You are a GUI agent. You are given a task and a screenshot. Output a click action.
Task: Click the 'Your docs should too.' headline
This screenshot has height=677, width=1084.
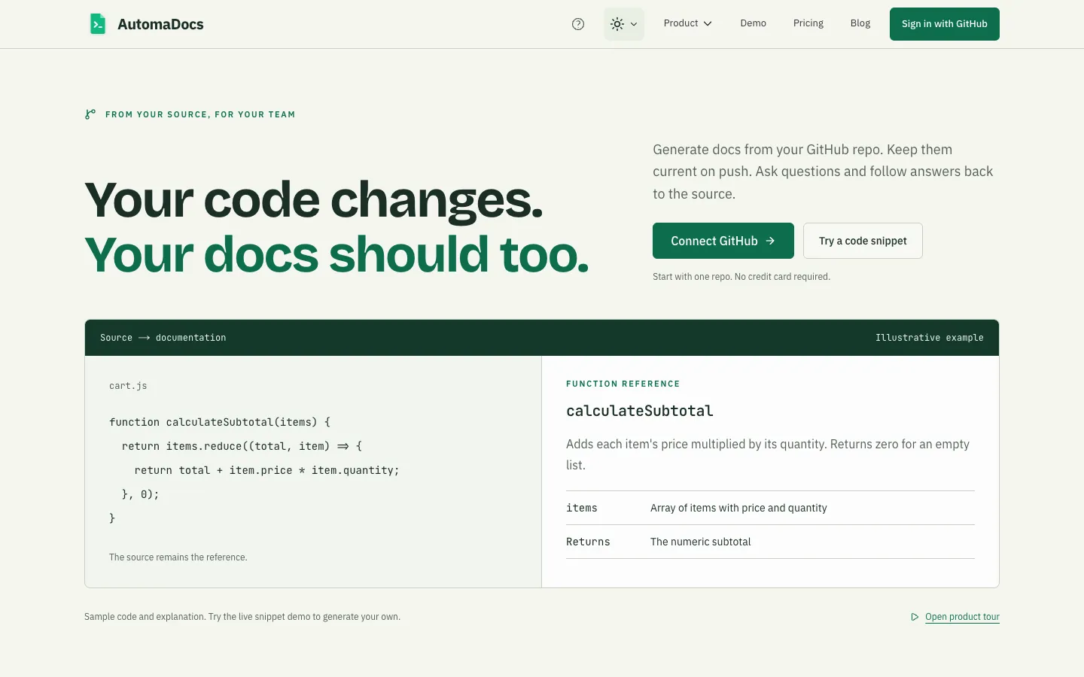pyautogui.click(x=336, y=254)
